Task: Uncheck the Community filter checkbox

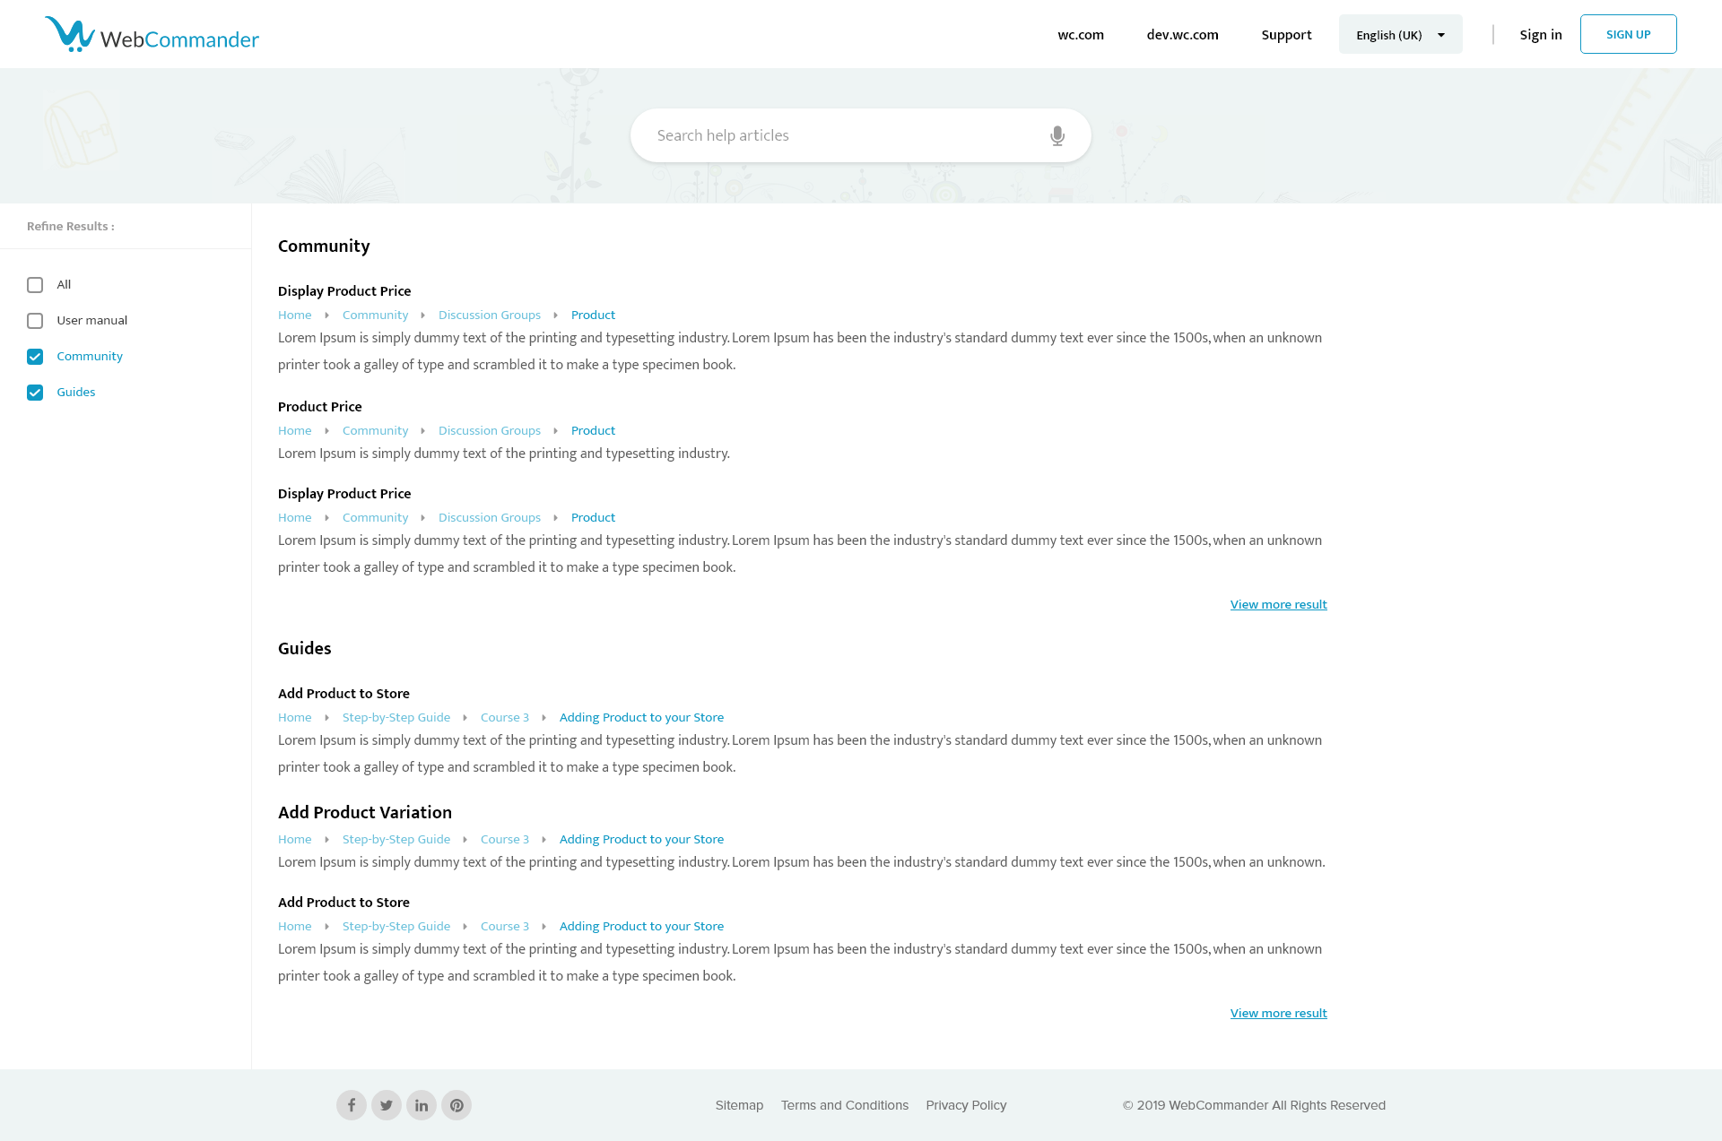Action: click(x=35, y=357)
